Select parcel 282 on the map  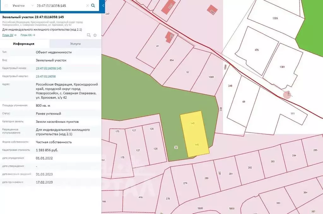point(250,168)
